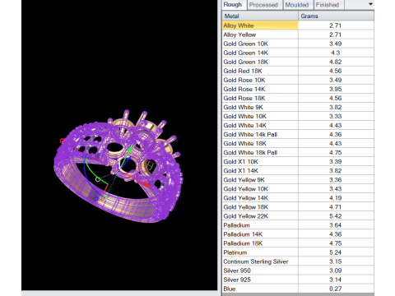Click the 5.42 grams cell

[336, 216]
